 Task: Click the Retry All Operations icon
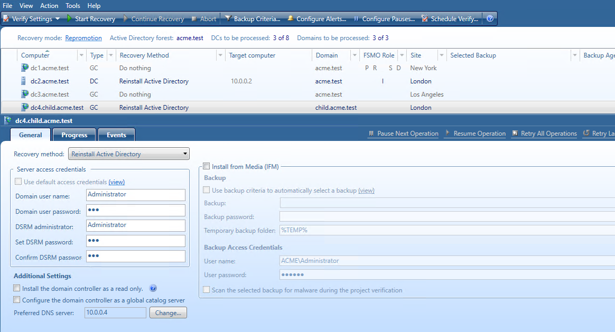(515, 133)
